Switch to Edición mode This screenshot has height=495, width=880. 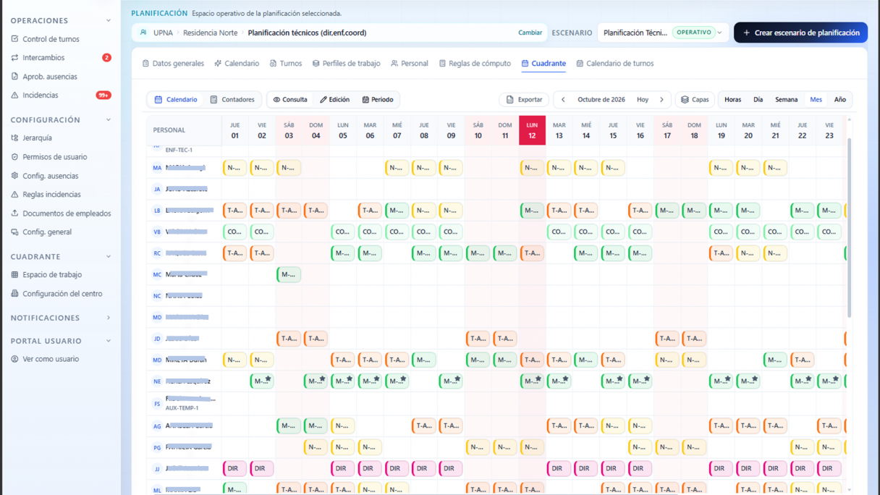click(335, 100)
